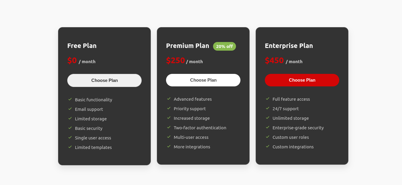The height and width of the screenshot is (185, 402).
Task: Select the Choose Plan button under Premium Plan
Action: pos(203,80)
